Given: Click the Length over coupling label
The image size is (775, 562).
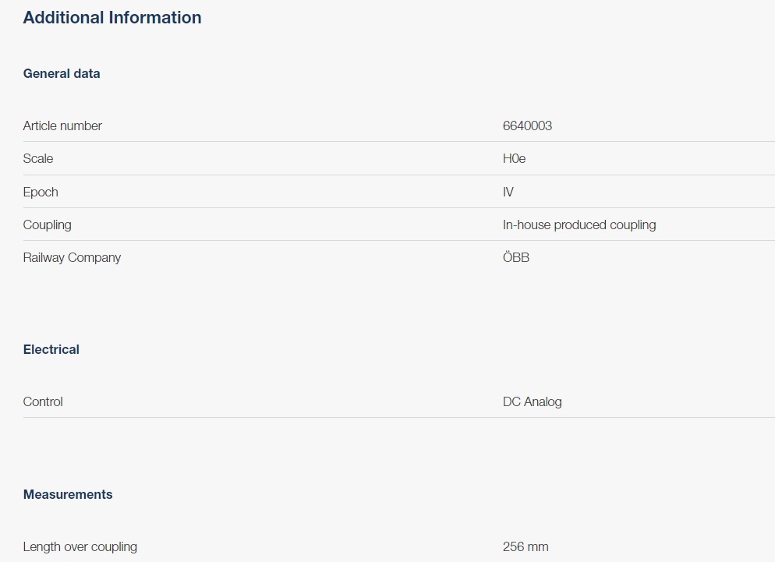Looking at the screenshot, I should (80, 547).
